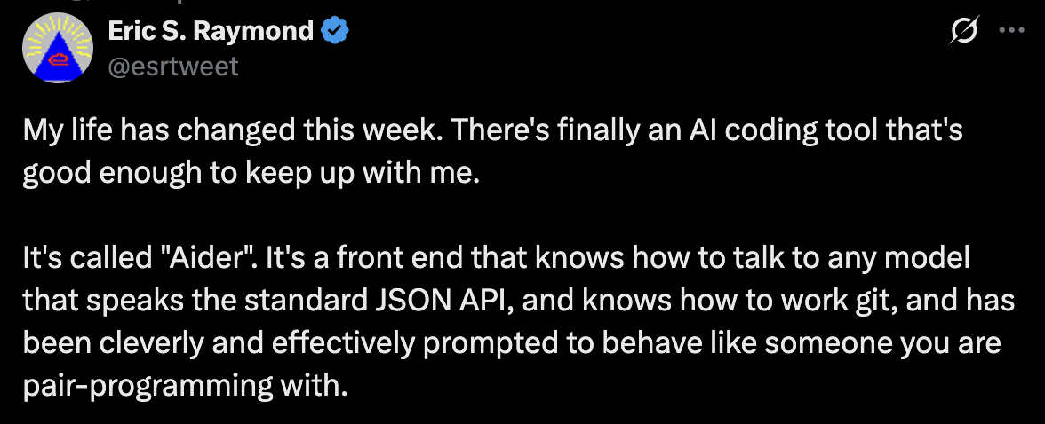
Task: Open Eric S. Raymond's profile picture
Action: pos(57,48)
